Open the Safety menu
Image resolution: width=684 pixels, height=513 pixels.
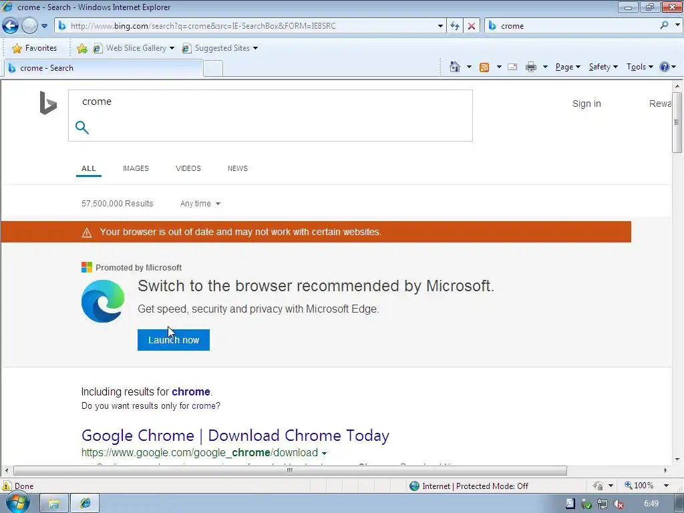point(603,67)
